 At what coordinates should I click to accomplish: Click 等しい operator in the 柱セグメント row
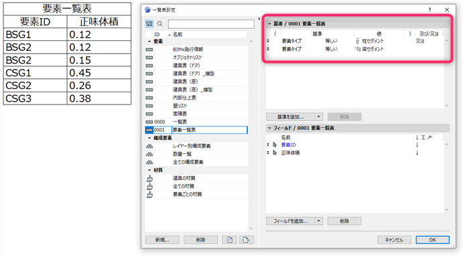(x=332, y=41)
